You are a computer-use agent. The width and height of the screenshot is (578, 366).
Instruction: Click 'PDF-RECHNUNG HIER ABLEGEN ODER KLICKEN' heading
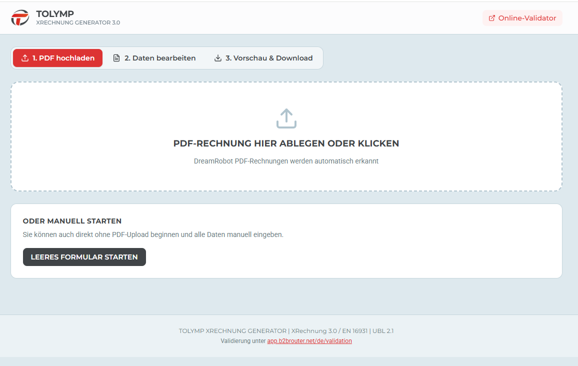(x=286, y=143)
